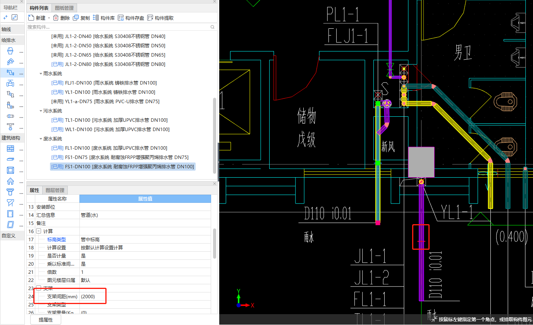This screenshot has width=533, height=325.
Task: Select the highlighted pipe tool icon
Action: [10, 73]
